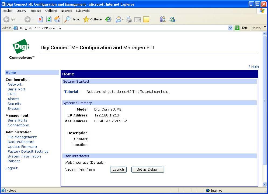Click the Forward arrow icon
268x194 pixels.
pos(27,19)
